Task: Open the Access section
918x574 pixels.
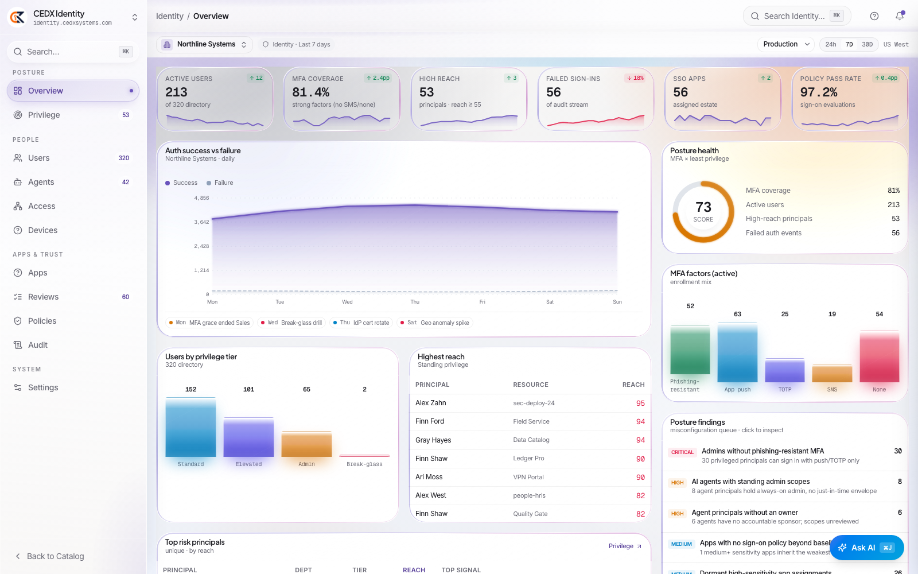Action: click(x=73, y=206)
